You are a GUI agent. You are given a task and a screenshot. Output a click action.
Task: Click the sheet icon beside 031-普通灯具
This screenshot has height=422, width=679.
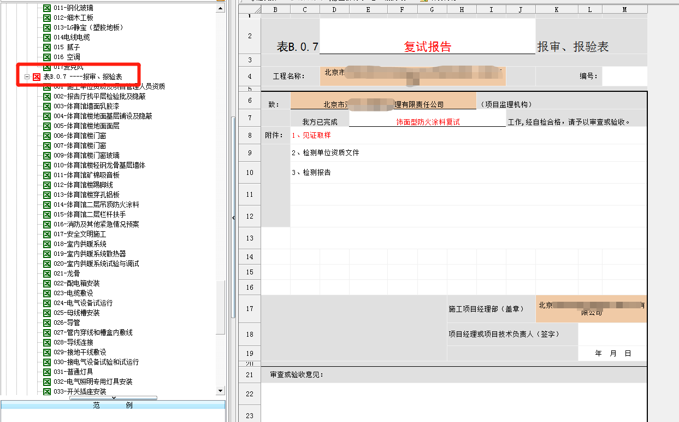tap(47, 372)
